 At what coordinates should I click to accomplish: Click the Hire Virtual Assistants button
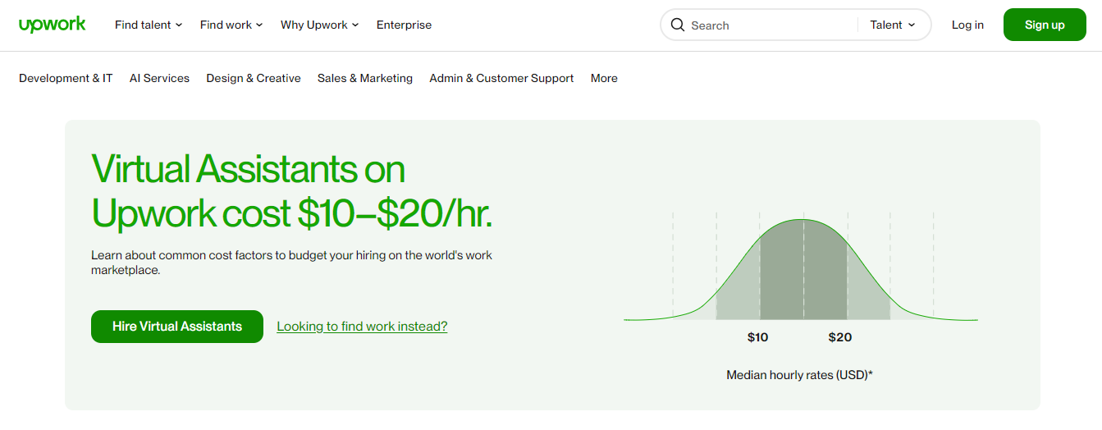coord(177,327)
